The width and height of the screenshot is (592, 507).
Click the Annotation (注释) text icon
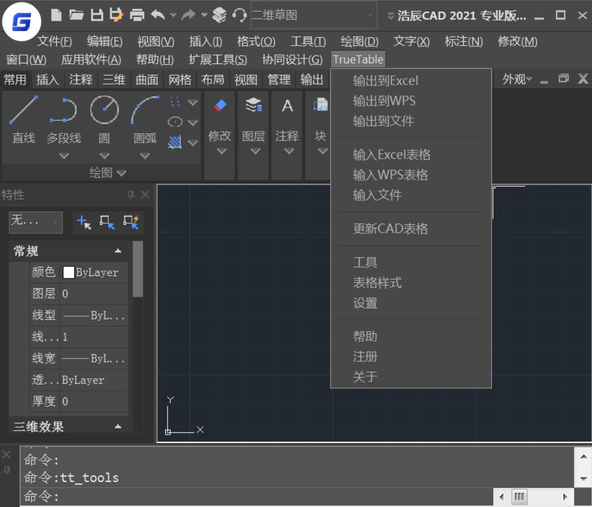tap(287, 105)
